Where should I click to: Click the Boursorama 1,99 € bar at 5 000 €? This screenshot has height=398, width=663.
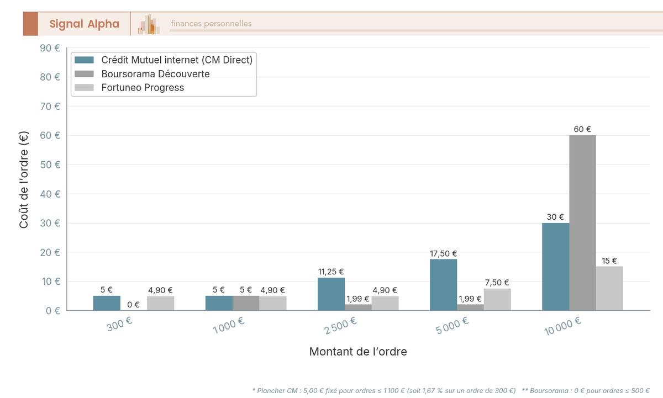(470, 307)
